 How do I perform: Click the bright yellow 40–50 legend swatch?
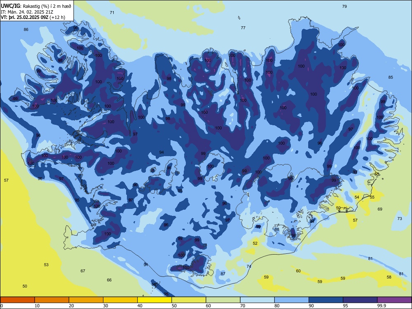coord(154,300)
